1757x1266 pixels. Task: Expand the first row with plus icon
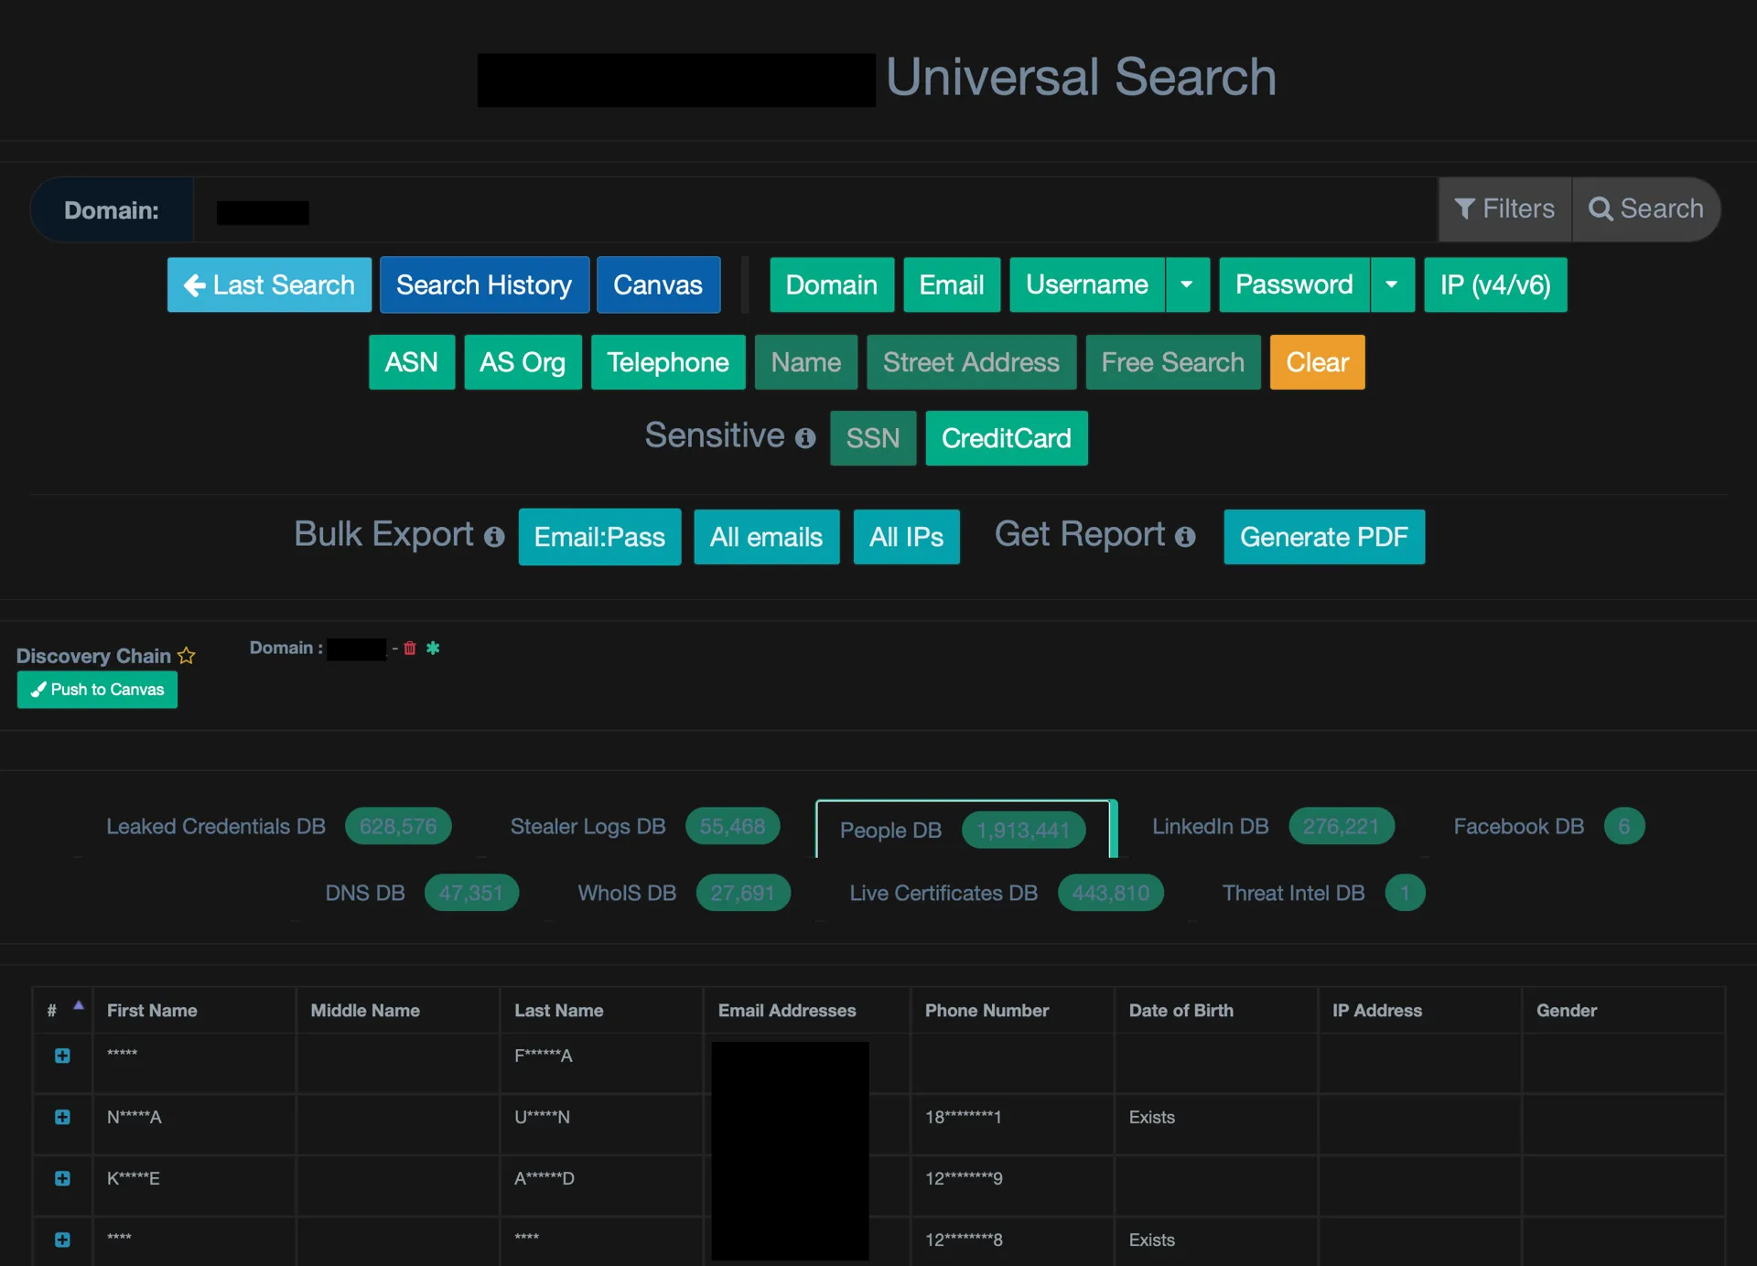pos(62,1056)
